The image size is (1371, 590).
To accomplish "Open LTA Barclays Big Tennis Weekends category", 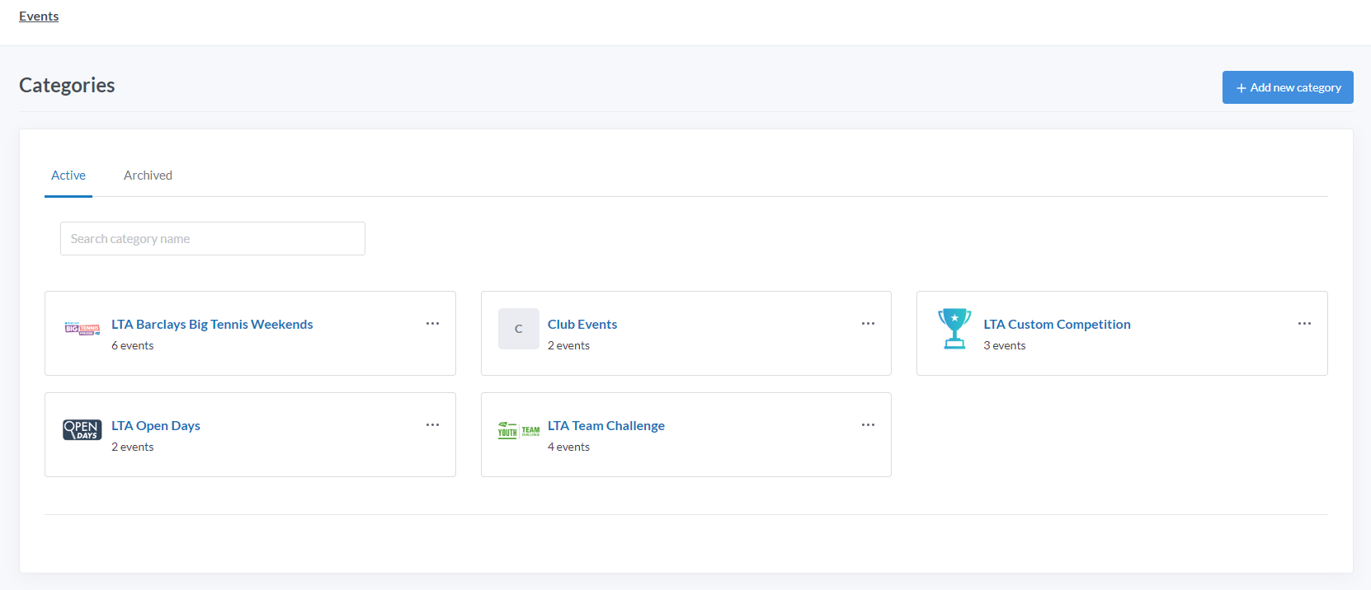I will coord(212,325).
